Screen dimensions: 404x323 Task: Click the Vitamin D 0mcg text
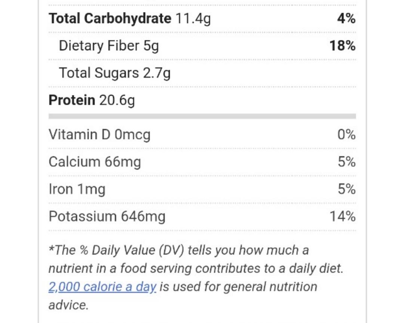tap(100, 135)
